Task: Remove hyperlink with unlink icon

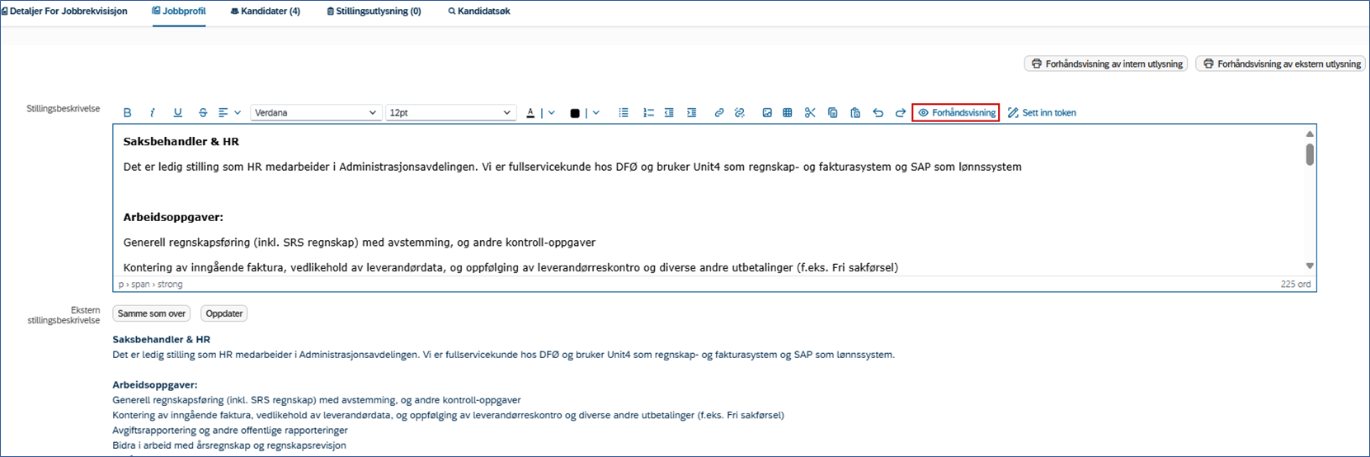Action: click(x=740, y=113)
